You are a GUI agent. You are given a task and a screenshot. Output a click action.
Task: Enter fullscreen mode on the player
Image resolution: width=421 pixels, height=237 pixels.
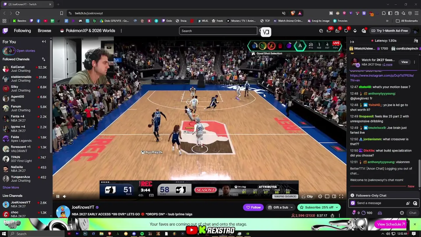(341, 197)
